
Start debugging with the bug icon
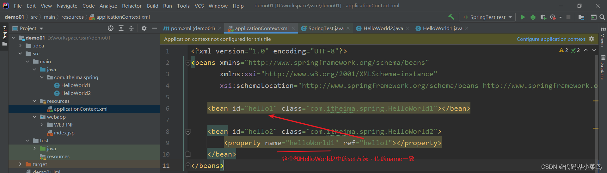[x=533, y=17]
